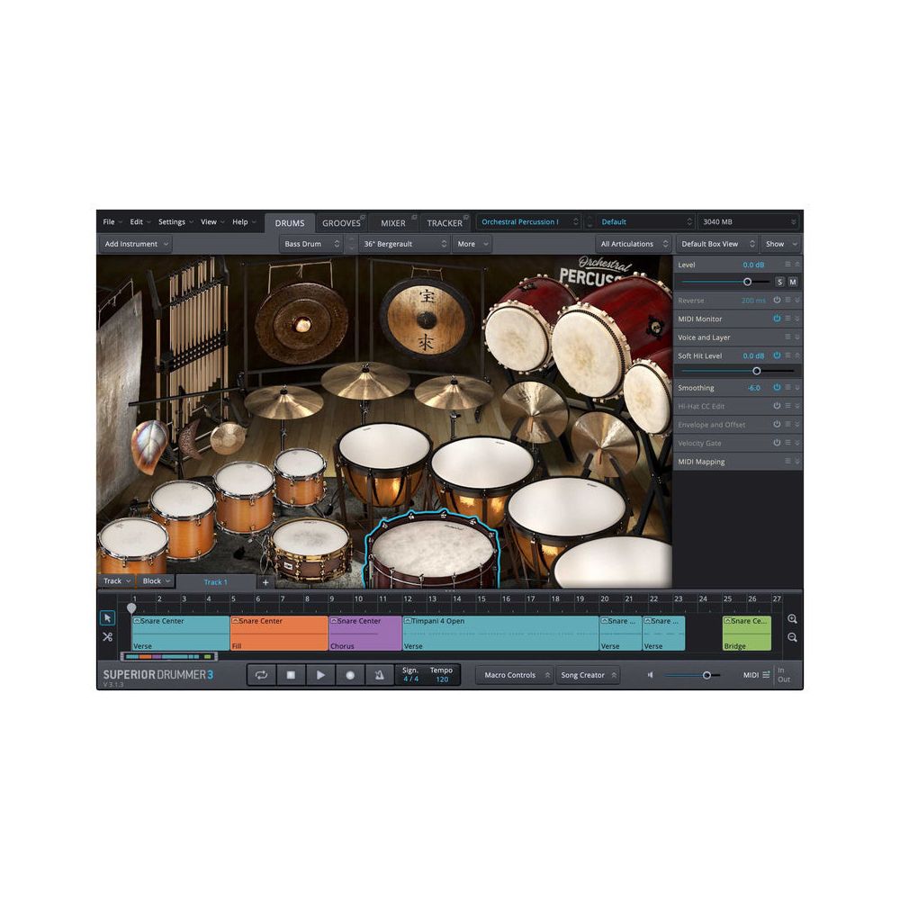Viewport: 900px width, 900px height.
Task: Select the scissors cut tool
Action: point(107,636)
